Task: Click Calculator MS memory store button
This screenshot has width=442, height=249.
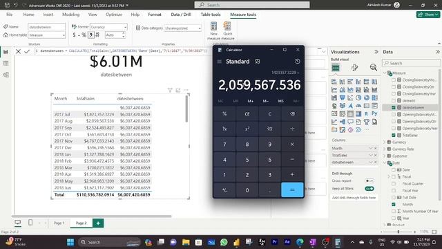Action: (281, 101)
